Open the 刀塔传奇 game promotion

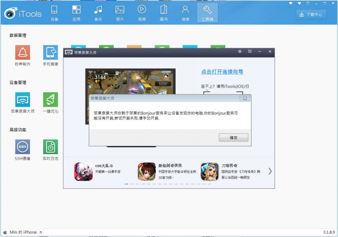(230, 171)
